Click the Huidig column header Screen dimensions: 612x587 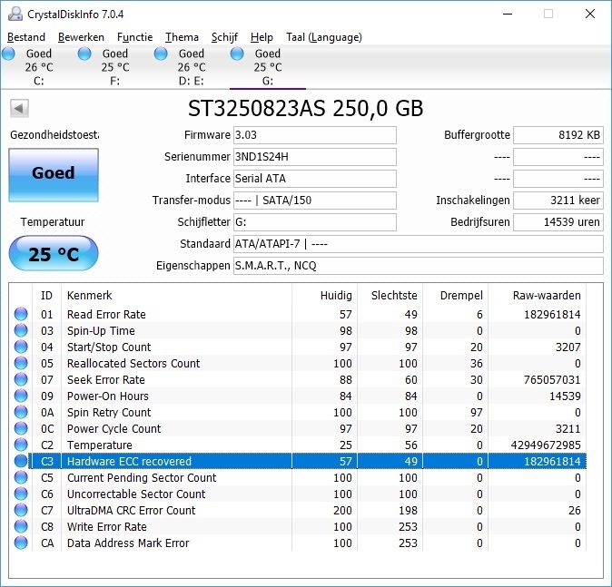point(336,295)
